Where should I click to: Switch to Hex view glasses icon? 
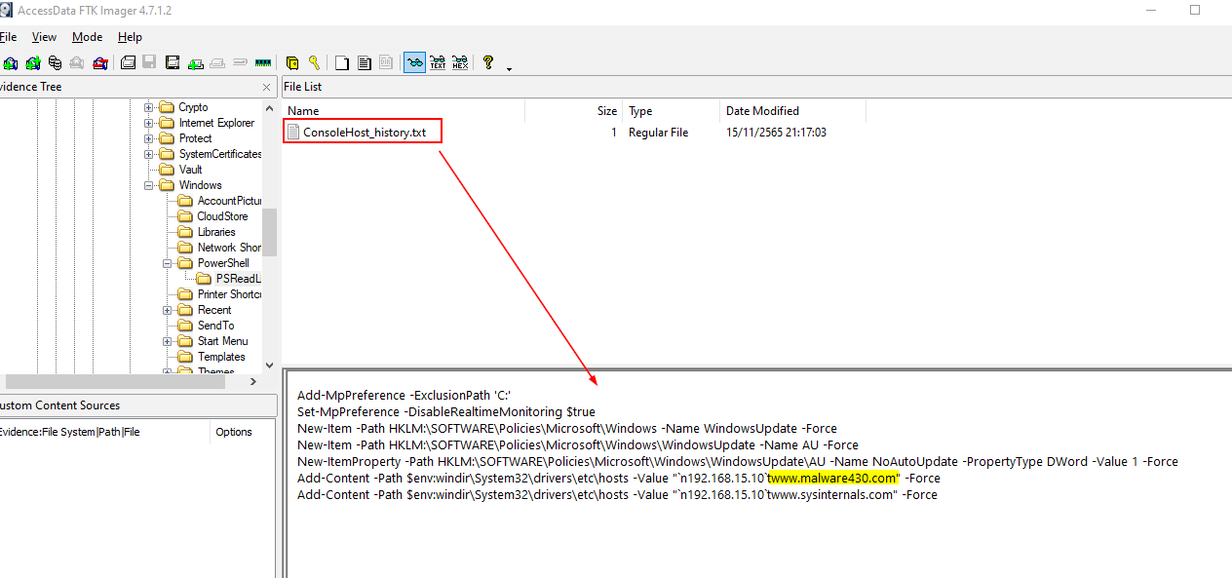(460, 63)
